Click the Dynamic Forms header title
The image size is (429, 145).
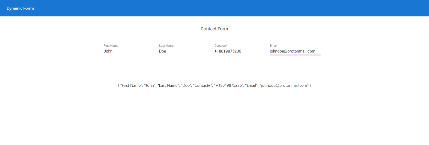(20, 8)
